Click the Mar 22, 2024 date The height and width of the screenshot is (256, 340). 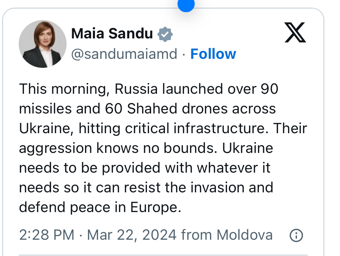click(132, 235)
